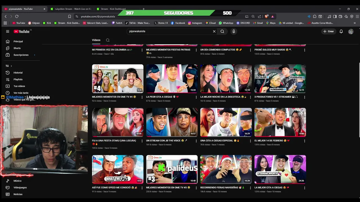Reload the current page

click(17, 17)
